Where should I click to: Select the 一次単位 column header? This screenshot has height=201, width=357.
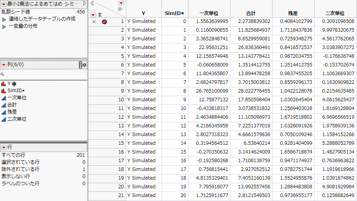click(209, 13)
